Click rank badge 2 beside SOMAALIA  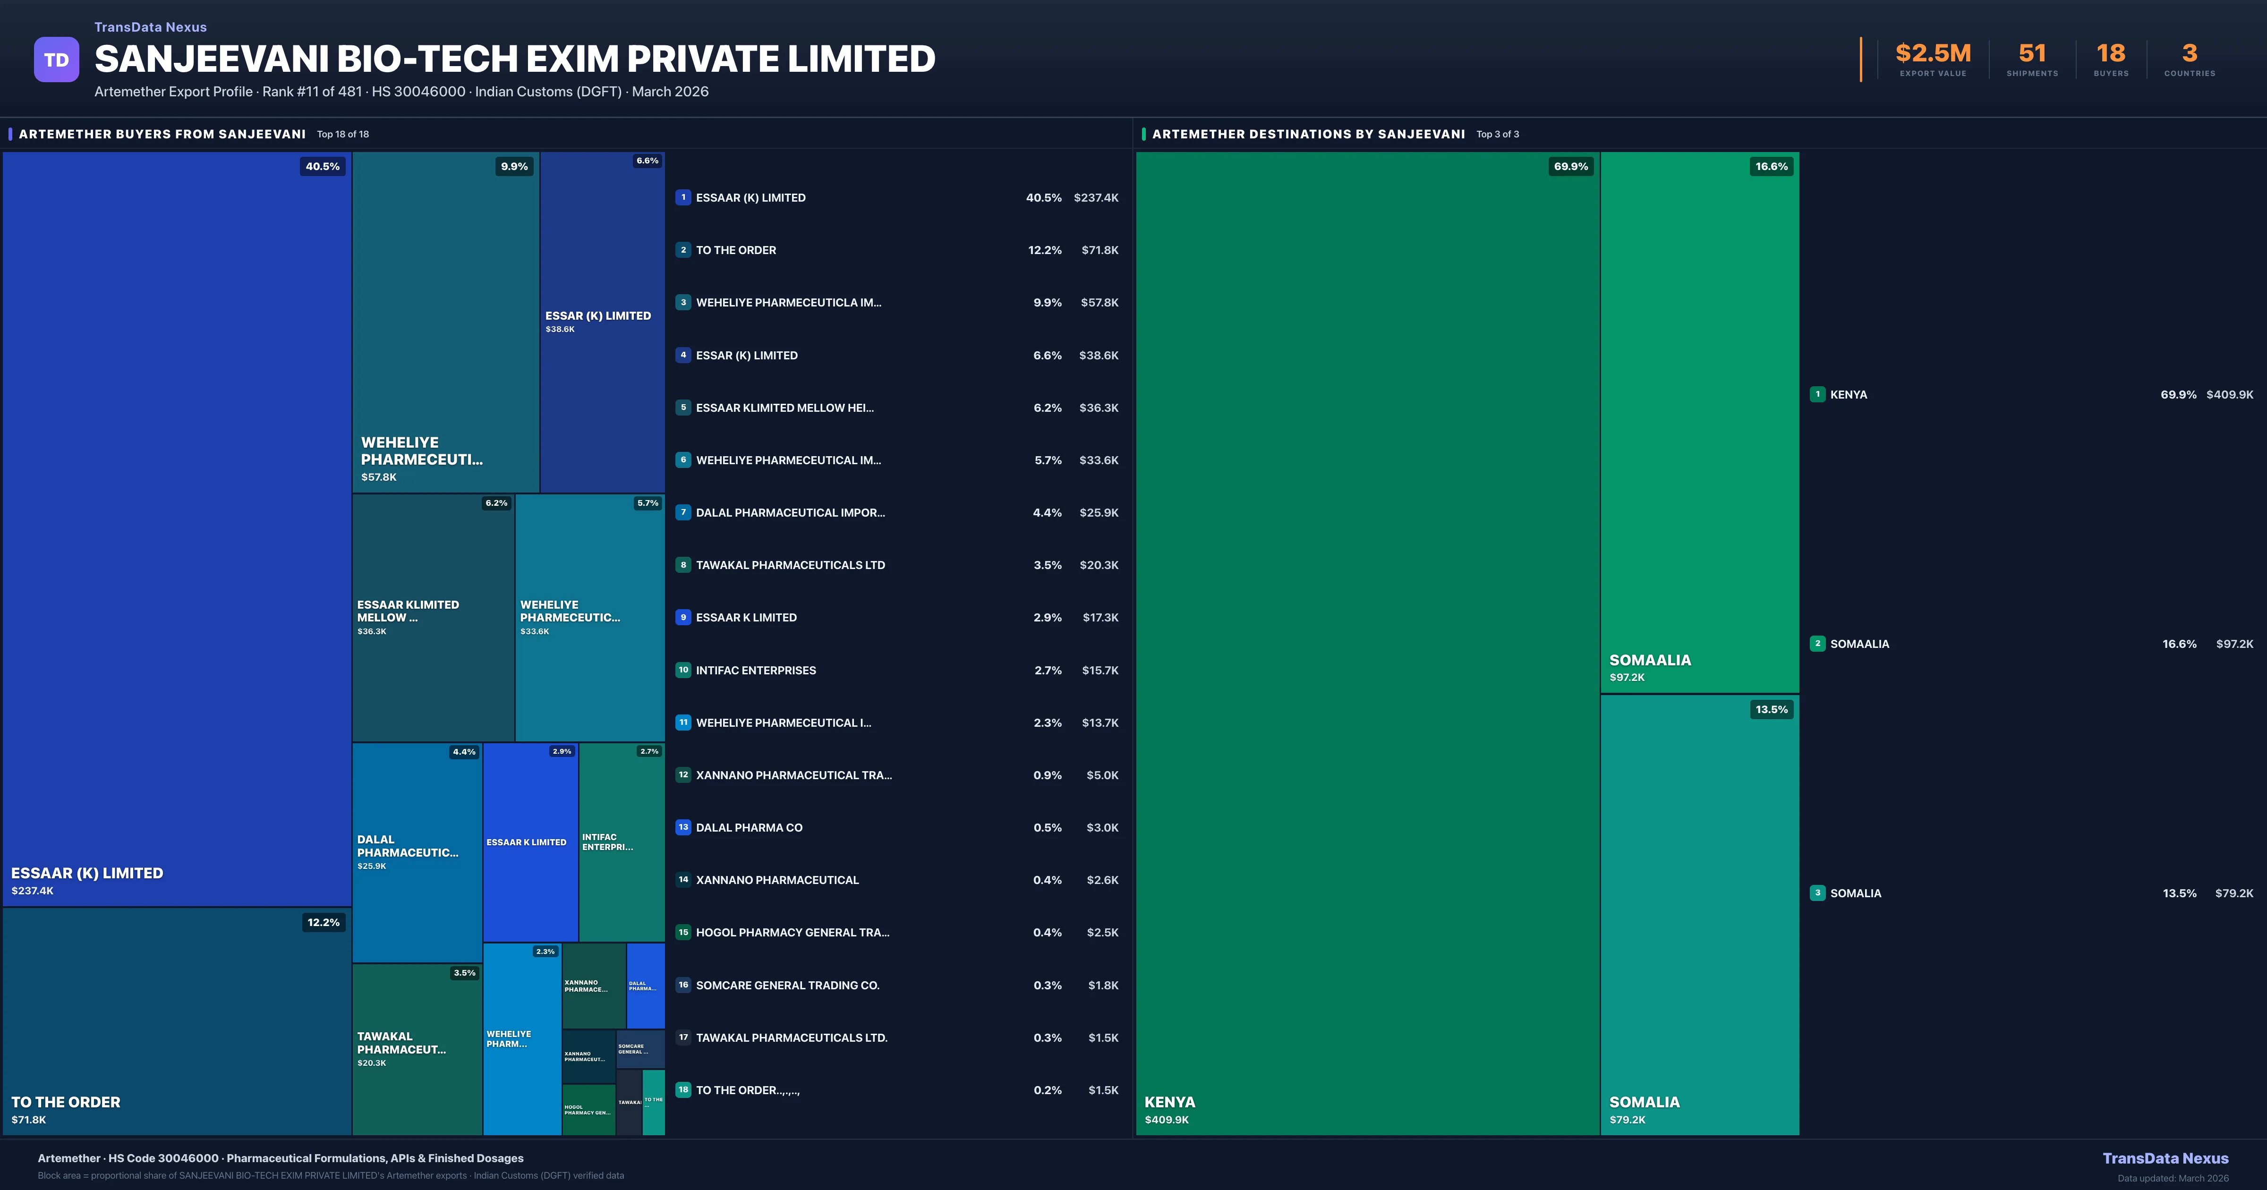point(1817,644)
